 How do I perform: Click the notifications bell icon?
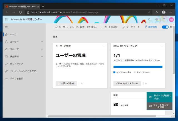click(149, 19)
